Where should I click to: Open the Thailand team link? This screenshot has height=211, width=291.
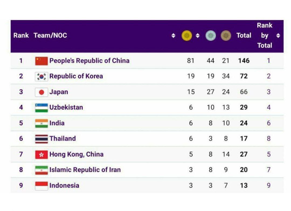(x=63, y=138)
